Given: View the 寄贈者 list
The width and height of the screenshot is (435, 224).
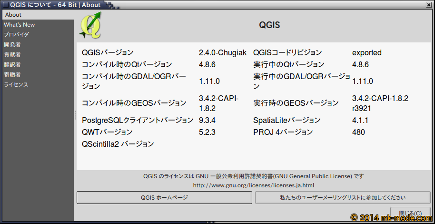Looking at the screenshot, I should (x=12, y=75).
